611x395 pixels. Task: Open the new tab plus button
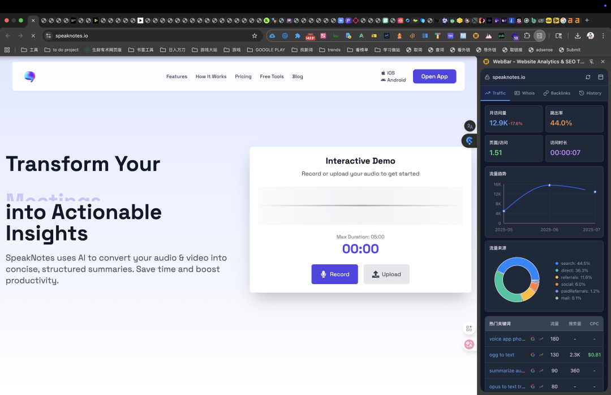(587, 20)
